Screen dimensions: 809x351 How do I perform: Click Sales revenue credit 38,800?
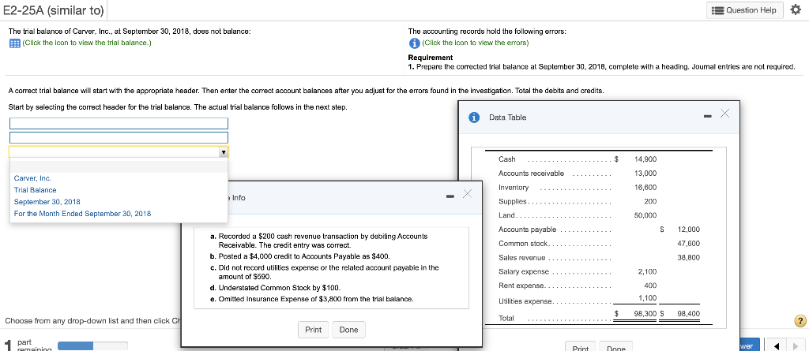coord(689,258)
